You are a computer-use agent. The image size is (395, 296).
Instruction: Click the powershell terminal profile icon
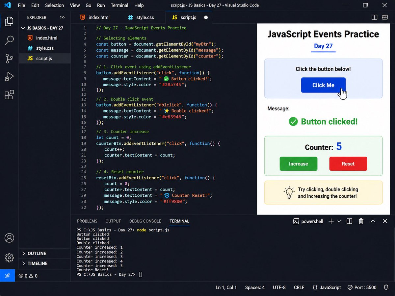tap(296, 221)
